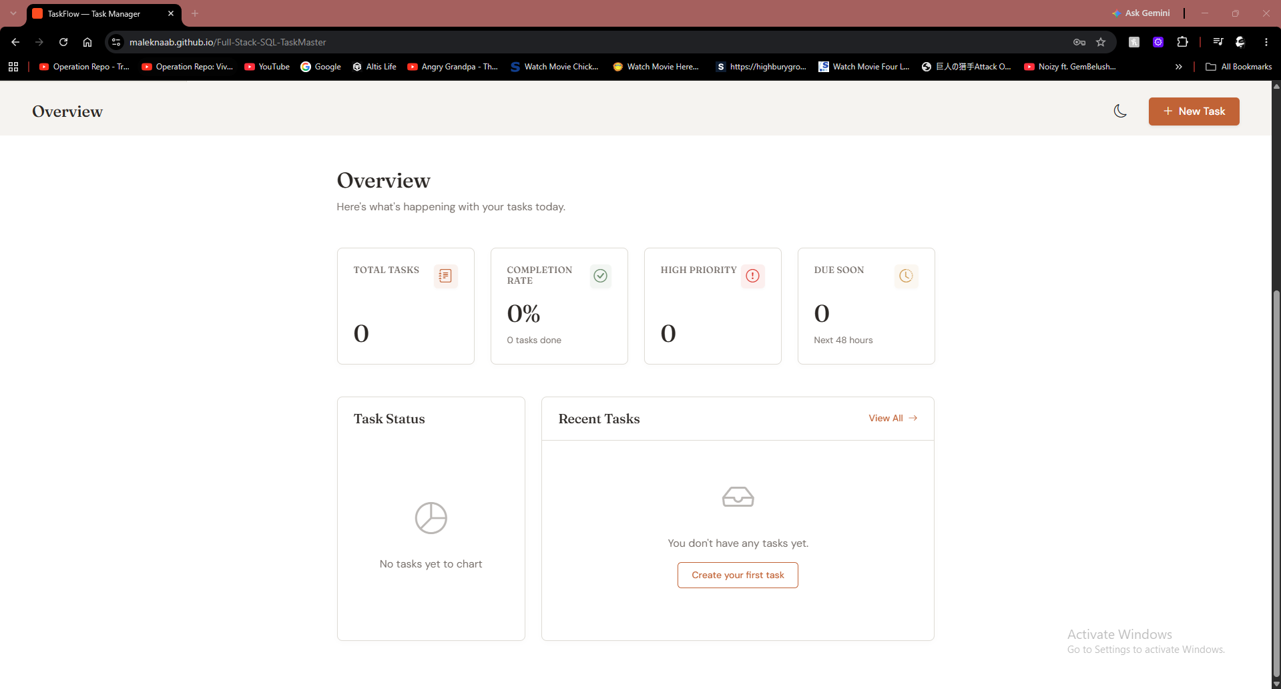Screen dimensions: 1281x689
Task: Open the Noizy ft. GemBelush bookmark
Action: [1070, 67]
